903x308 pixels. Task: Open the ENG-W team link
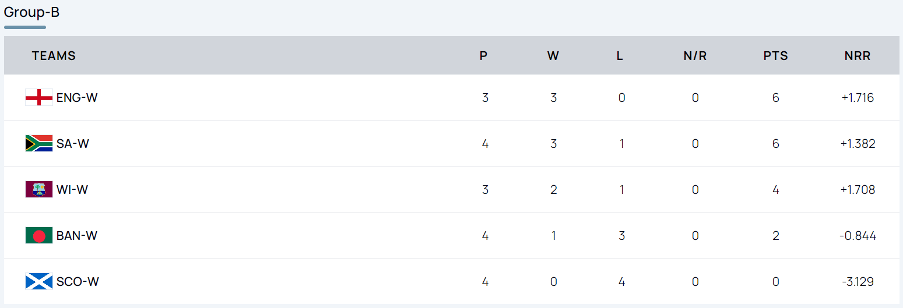77,97
